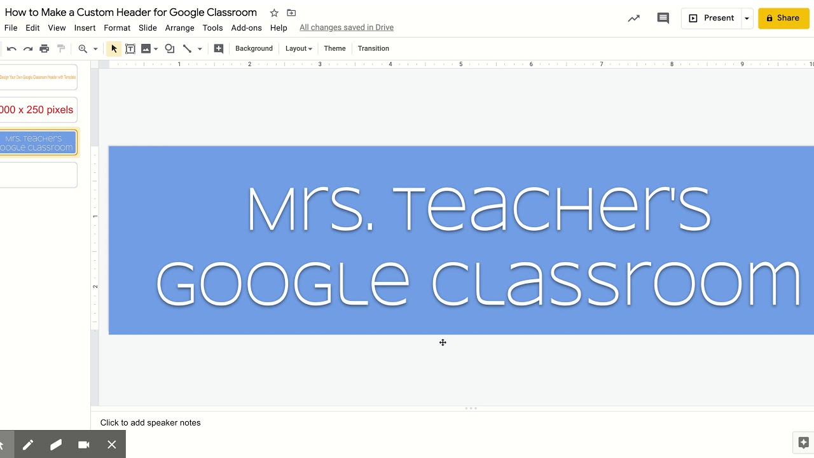Open the Tools menu
The width and height of the screenshot is (814, 458).
coord(212,28)
